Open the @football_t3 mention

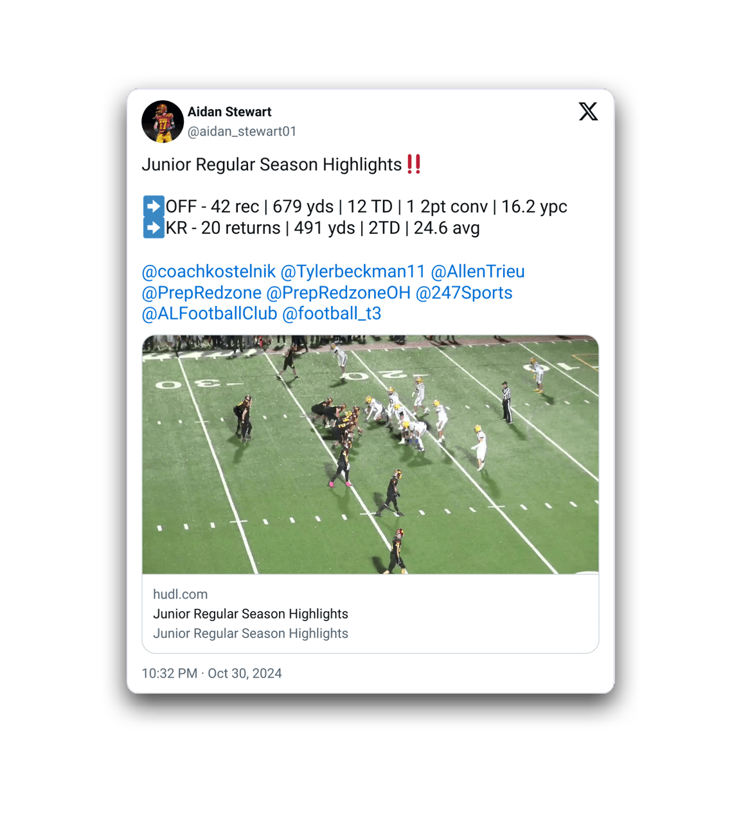coord(332,313)
